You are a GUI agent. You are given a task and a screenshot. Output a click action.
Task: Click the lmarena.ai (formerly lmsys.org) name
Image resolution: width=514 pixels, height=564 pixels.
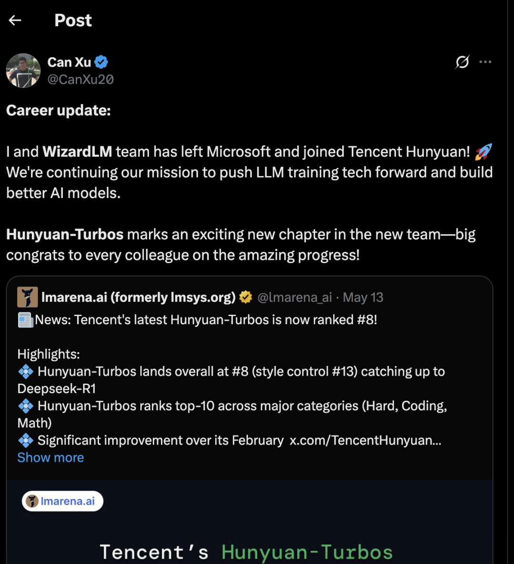click(138, 297)
